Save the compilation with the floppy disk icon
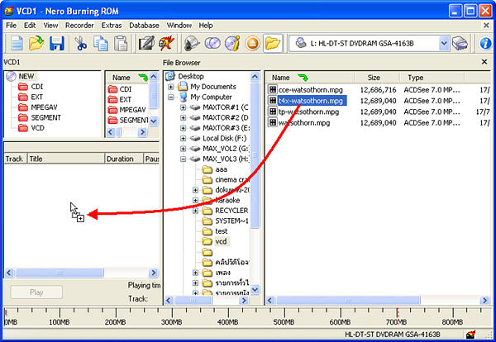 pyautogui.click(x=57, y=43)
